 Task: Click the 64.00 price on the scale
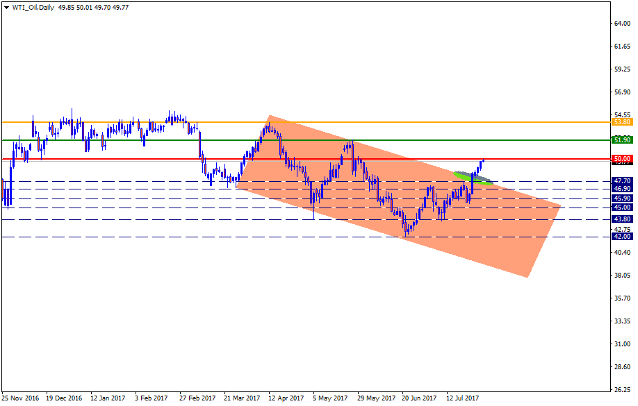click(x=621, y=24)
